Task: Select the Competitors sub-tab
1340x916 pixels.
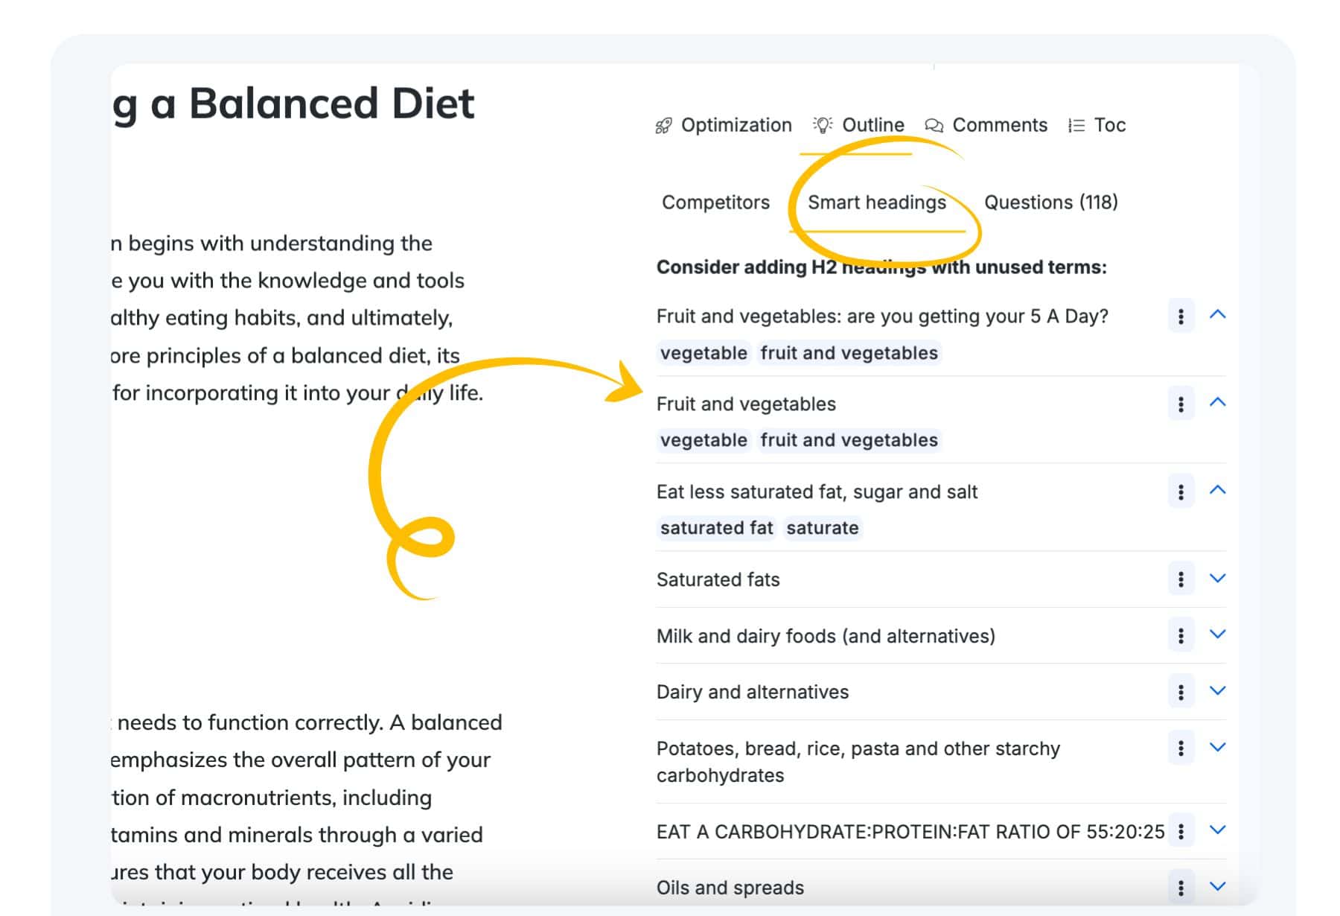Action: tap(715, 203)
